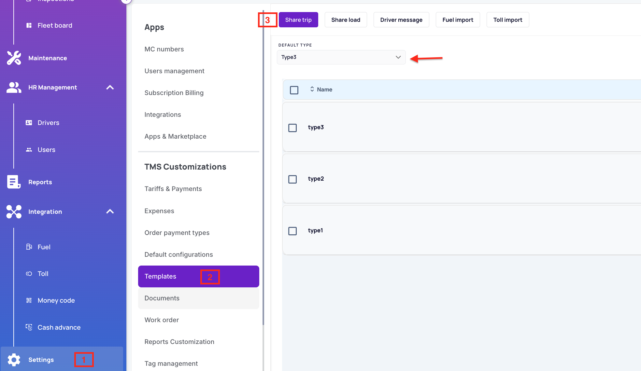641x371 pixels.
Task: Click the Reports document icon
Action: click(14, 182)
